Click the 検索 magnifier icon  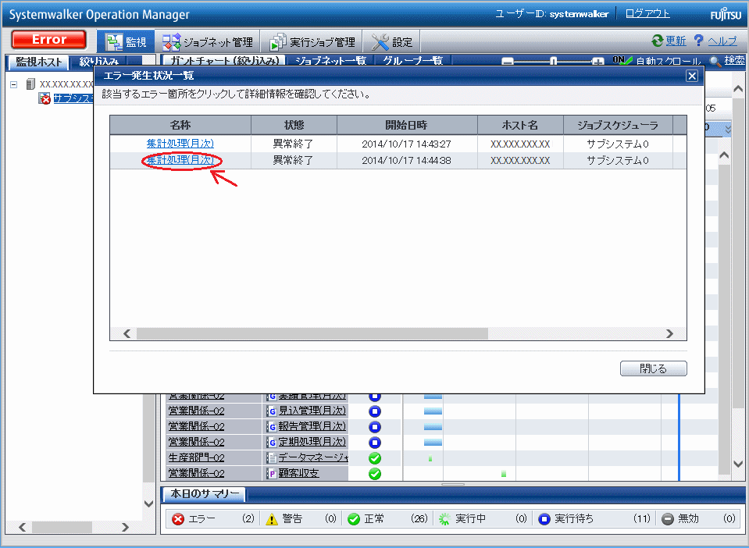tap(715, 61)
